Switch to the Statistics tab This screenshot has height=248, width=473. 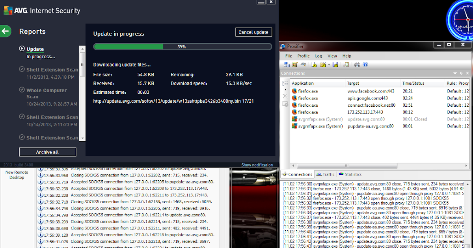coord(350,174)
